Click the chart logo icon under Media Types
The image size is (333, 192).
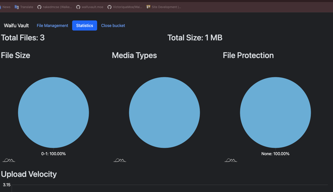(x=120, y=160)
